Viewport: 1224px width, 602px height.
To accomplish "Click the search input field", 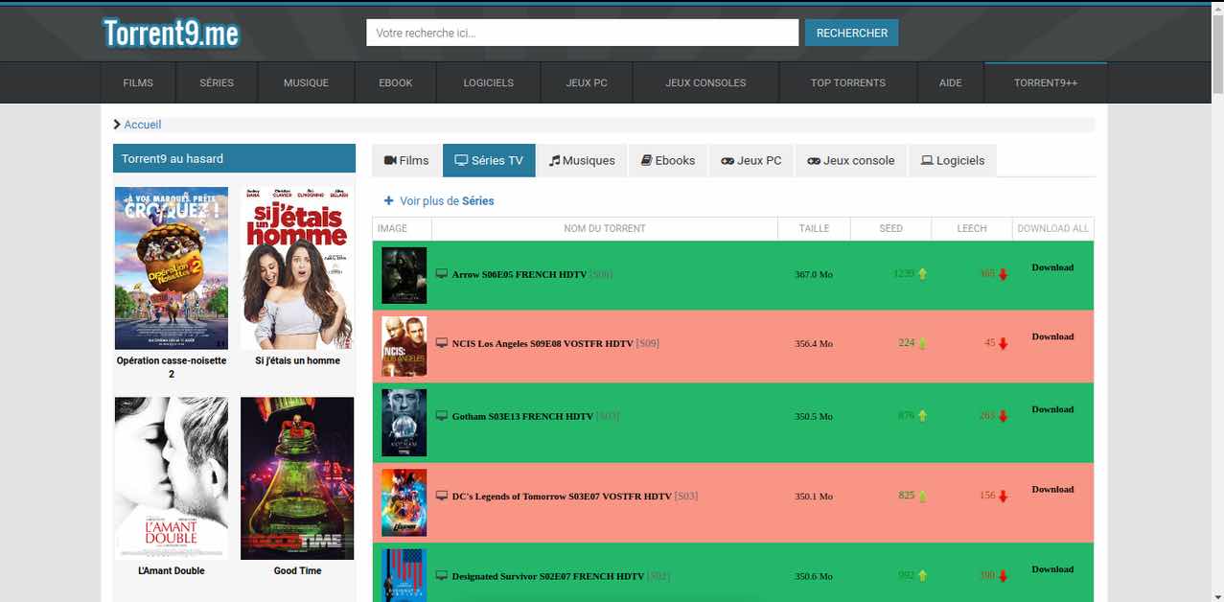I will click(x=582, y=33).
